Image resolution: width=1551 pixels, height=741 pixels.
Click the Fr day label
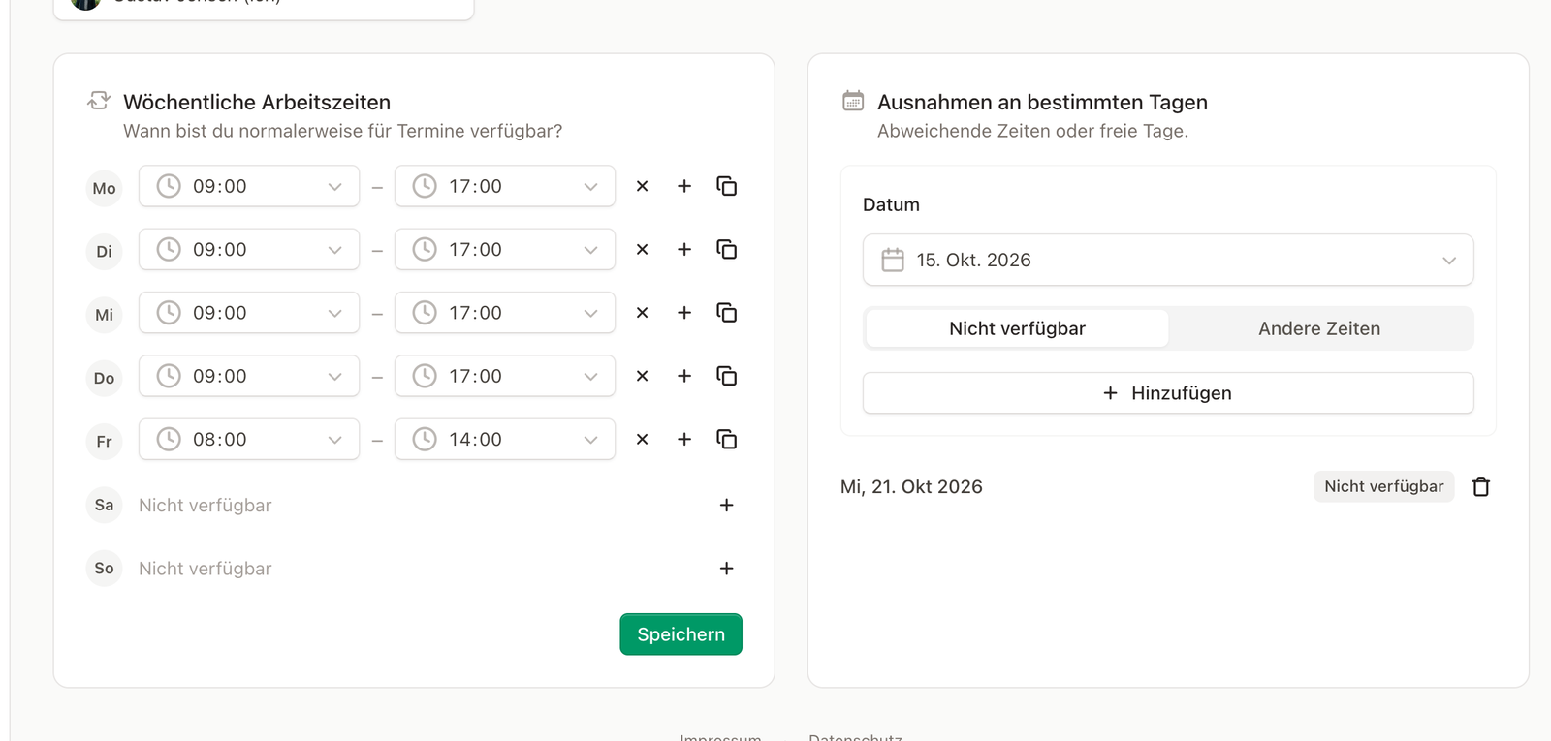pyautogui.click(x=105, y=442)
